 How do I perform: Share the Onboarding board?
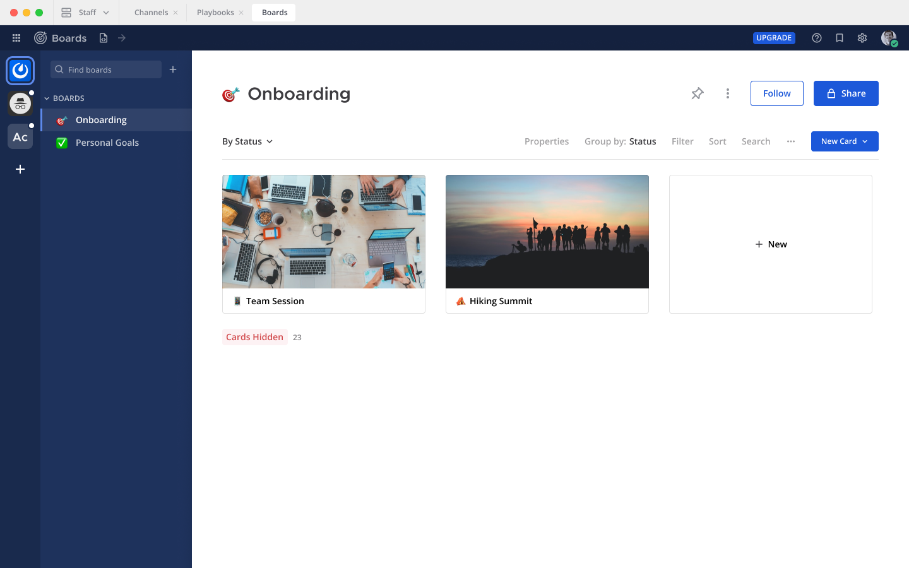pos(846,93)
